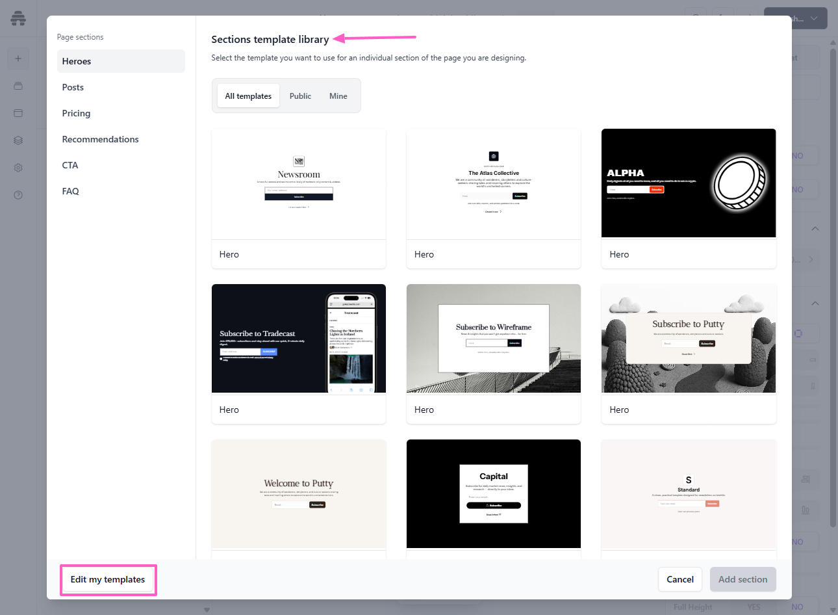Viewport: 838px width, 615px height.
Task: Open the settings gear icon
Action: [x=18, y=168]
